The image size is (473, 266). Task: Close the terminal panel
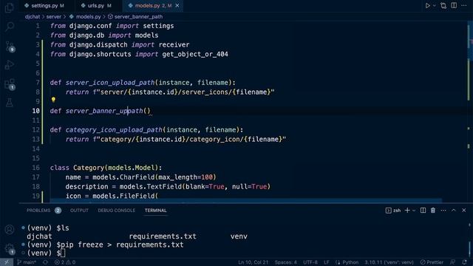tap(464, 210)
